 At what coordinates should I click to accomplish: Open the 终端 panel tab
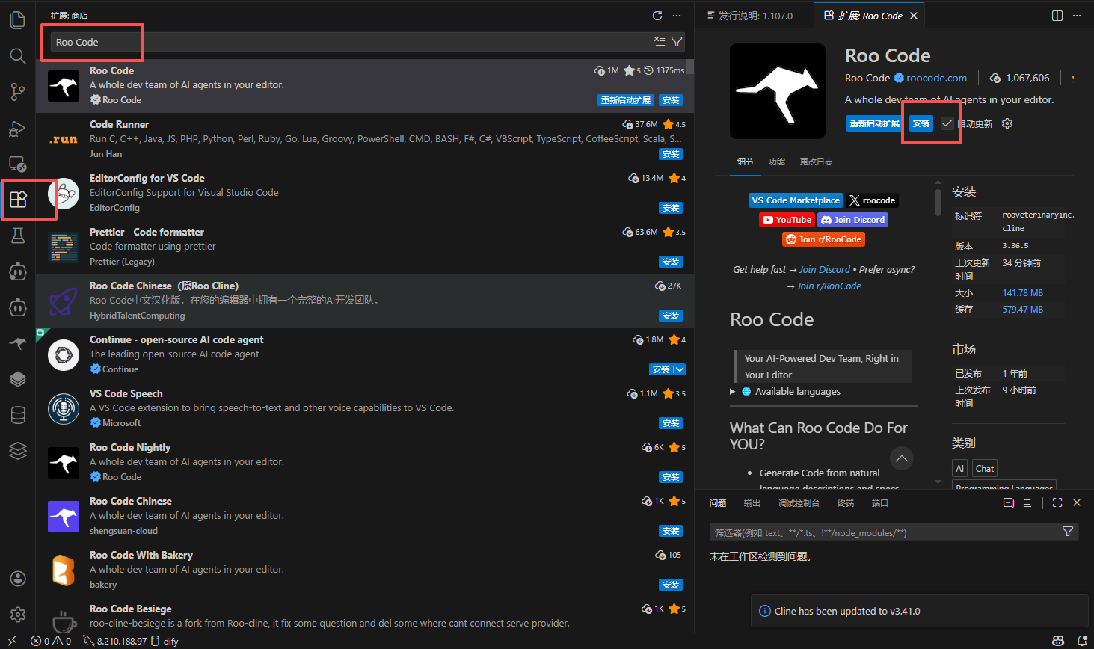pyautogui.click(x=845, y=503)
